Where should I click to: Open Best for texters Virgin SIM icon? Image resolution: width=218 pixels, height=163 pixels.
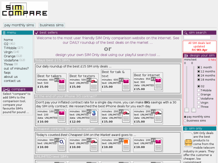click(94, 85)
